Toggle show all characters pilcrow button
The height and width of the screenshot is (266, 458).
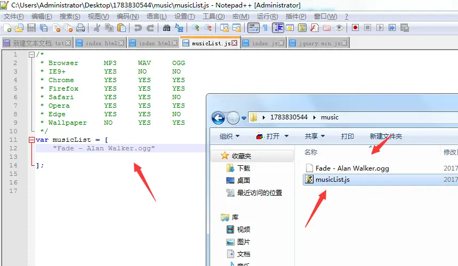[x=265, y=28]
